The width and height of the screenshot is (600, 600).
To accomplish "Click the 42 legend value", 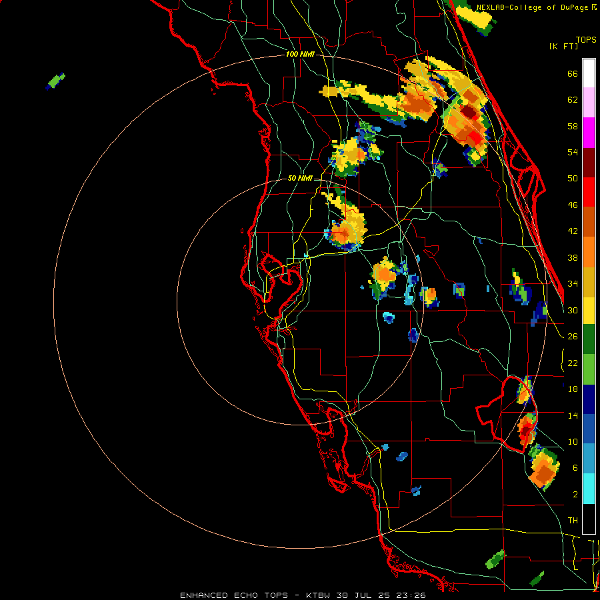I will tap(573, 231).
